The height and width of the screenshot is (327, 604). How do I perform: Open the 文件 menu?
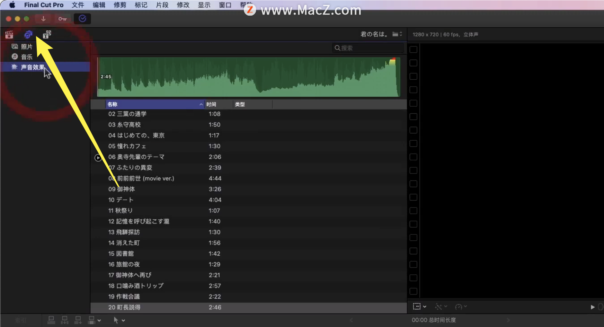click(78, 5)
